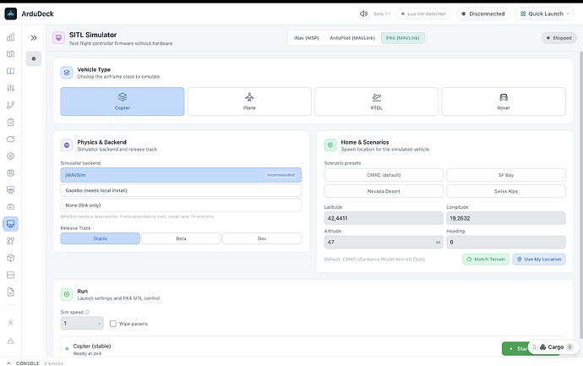The image size is (583, 366).
Task: Open the battery sidebar icon
Action: pyautogui.click(x=11, y=207)
